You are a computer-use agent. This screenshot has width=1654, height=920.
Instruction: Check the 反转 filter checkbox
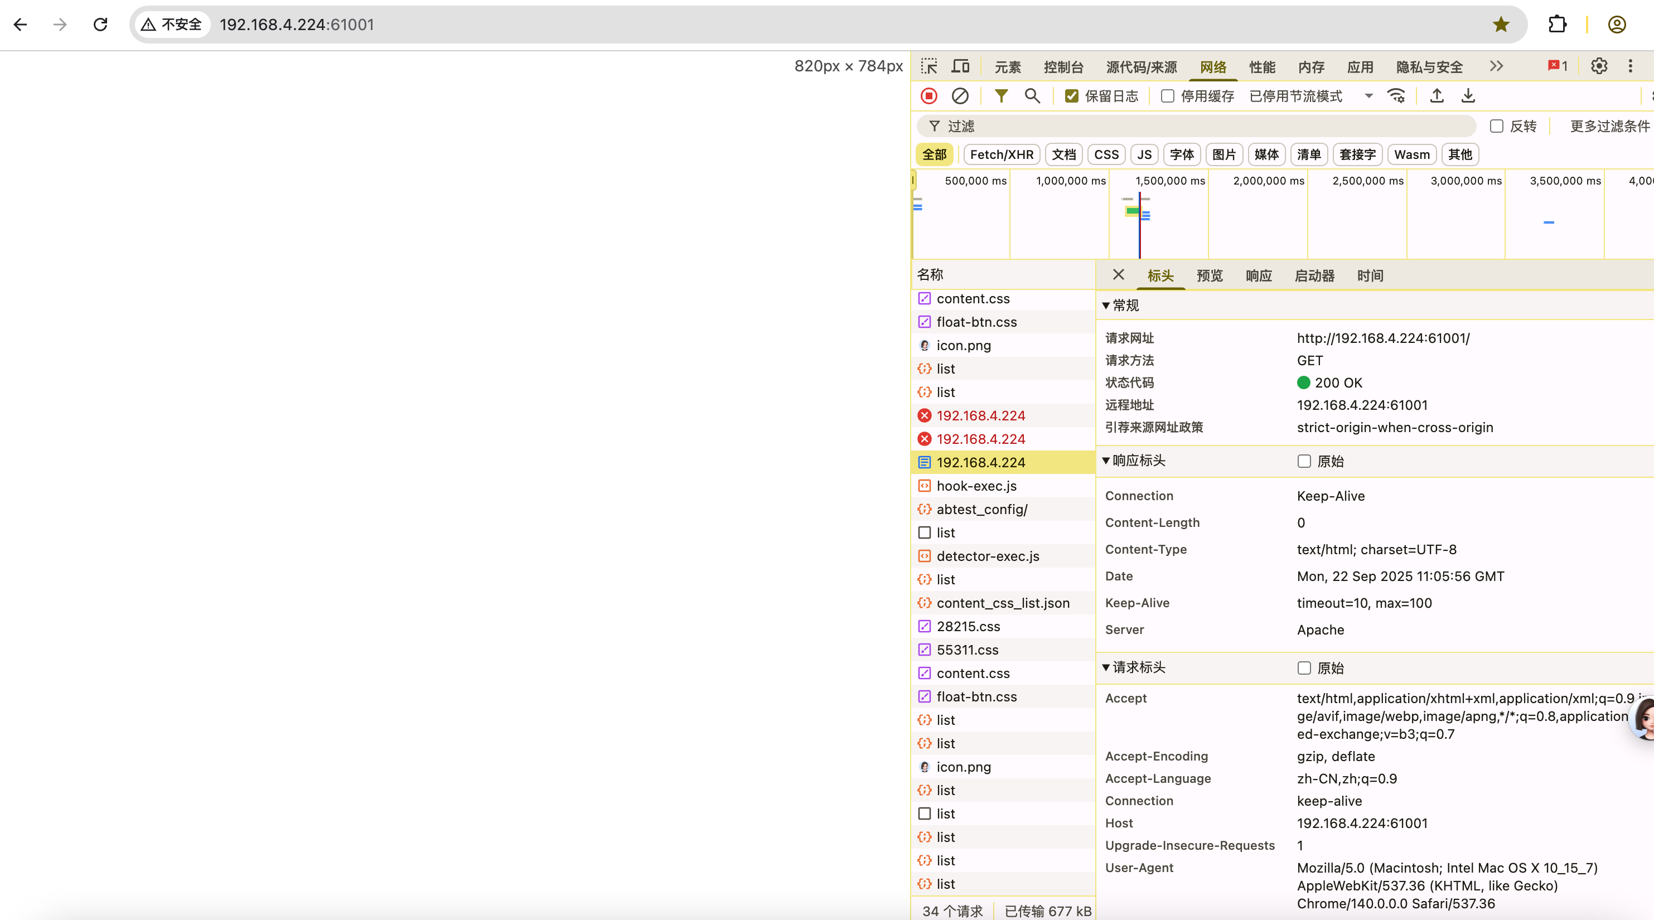tap(1497, 127)
